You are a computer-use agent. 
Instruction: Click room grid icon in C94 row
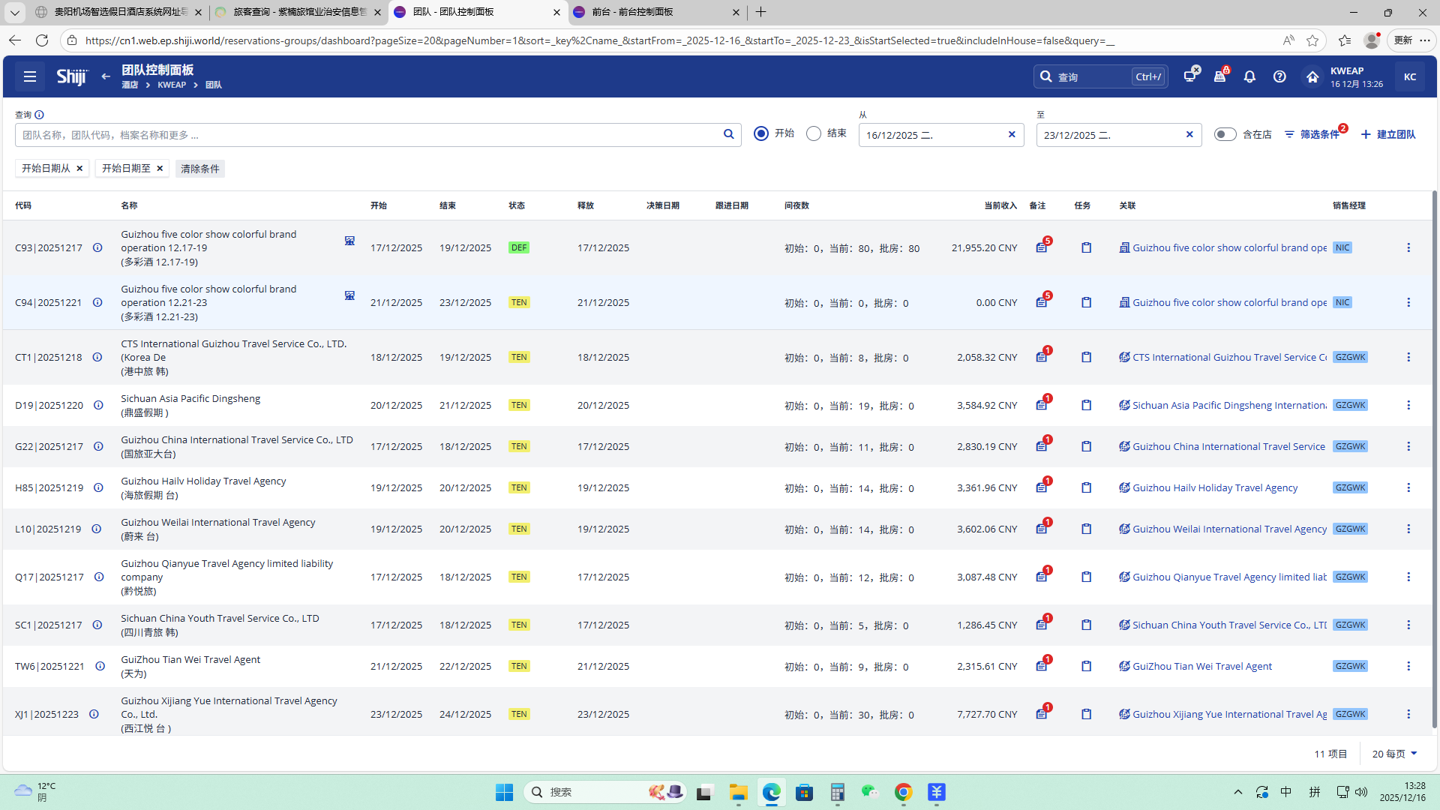(349, 295)
